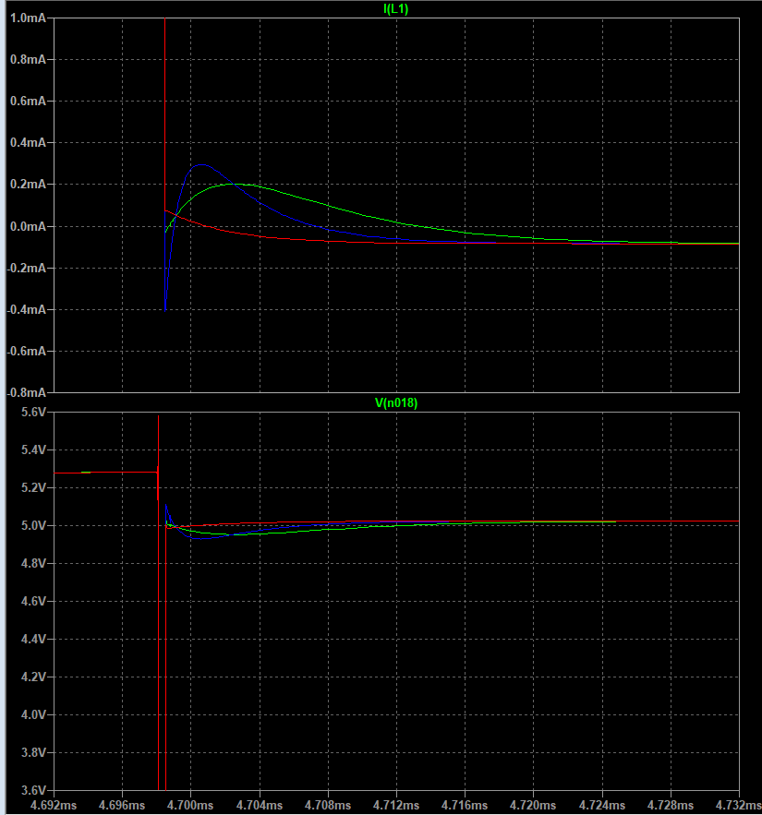Image resolution: width=762 pixels, height=815 pixels.
Task: Click the 3.8V axis label
Action: (x=33, y=752)
